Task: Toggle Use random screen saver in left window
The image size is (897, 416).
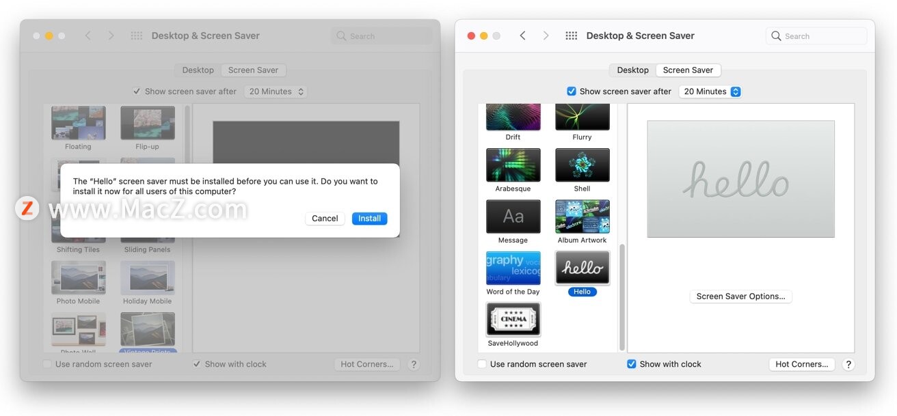Action: [x=47, y=364]
